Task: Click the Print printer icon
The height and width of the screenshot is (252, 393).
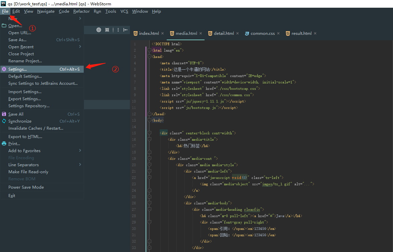Action: (x=4, y=143)
